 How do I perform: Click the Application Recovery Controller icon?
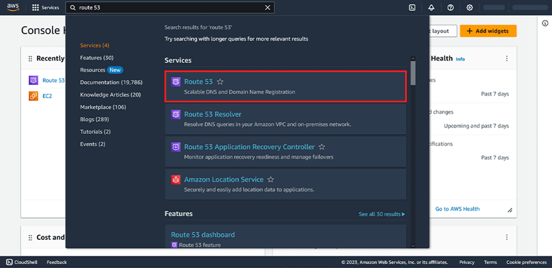click(176, 147)
